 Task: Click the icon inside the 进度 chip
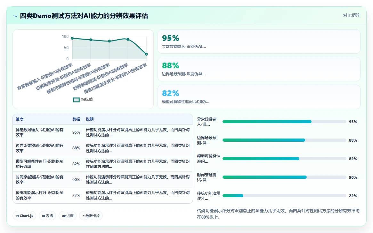(x=63, y=216)
